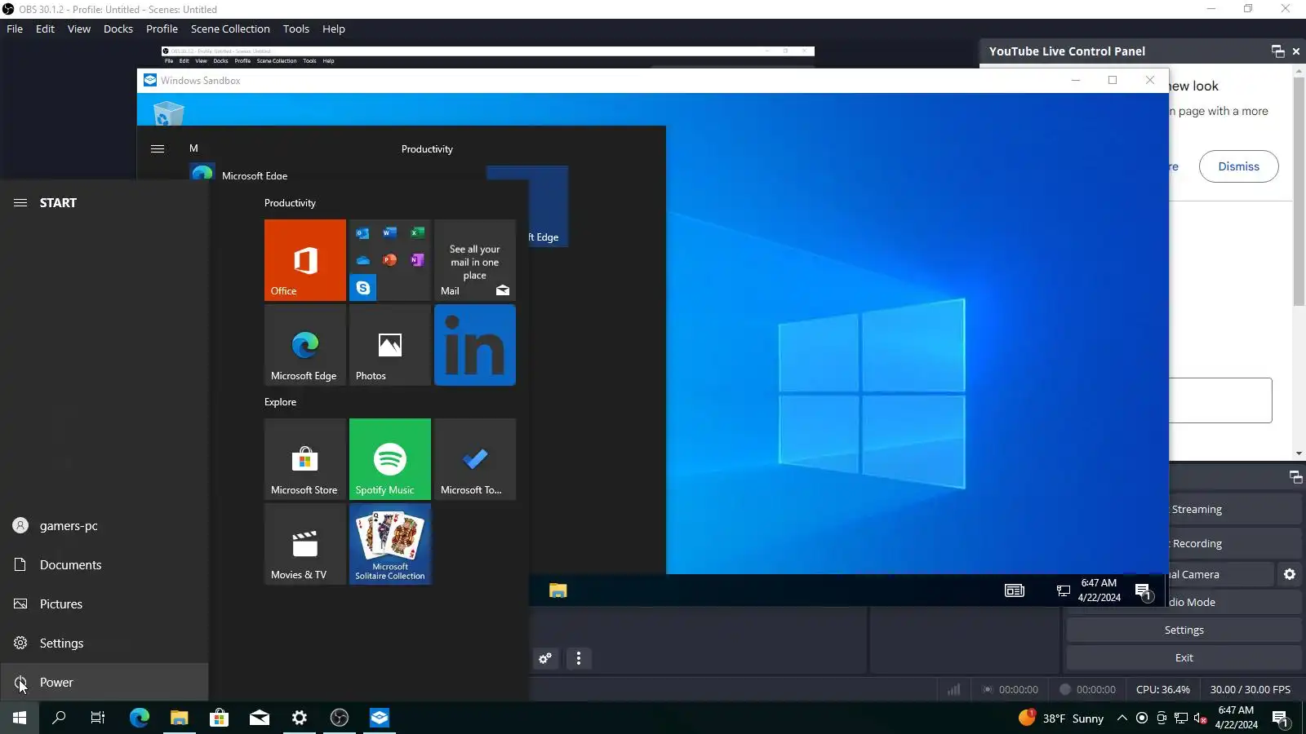Launch OneNote from the small Office tiles
This screenshot has width=1306, height=734.
pos(417,260)
